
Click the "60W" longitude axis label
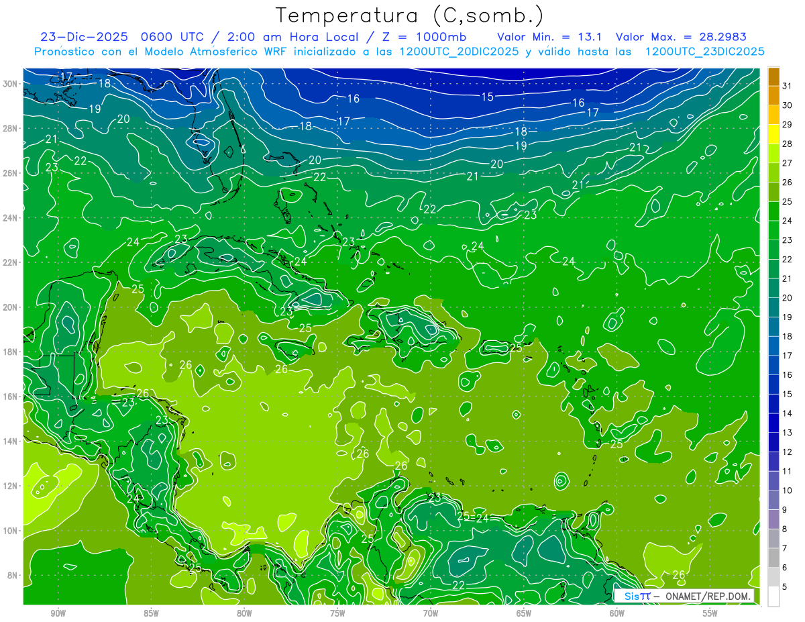point(617,613)
